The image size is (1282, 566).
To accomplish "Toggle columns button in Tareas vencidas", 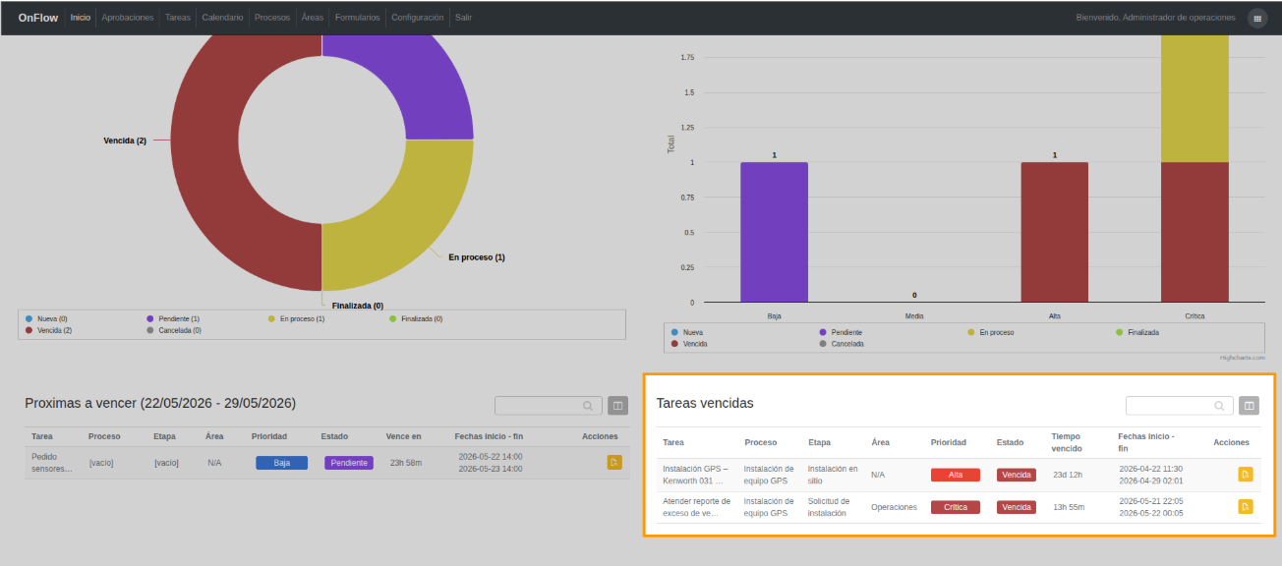I will [x=1249, y=406].
